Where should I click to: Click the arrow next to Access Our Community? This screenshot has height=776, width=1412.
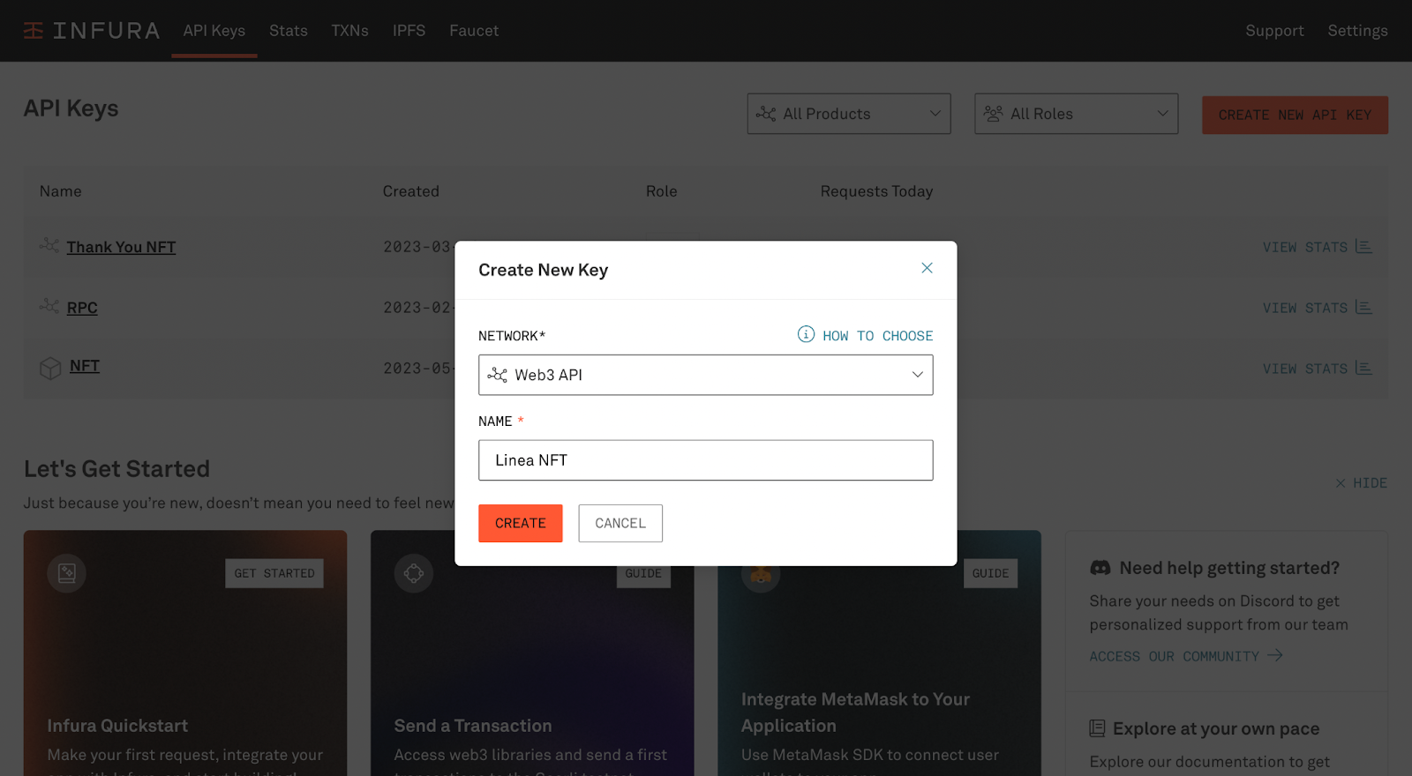1275,655
